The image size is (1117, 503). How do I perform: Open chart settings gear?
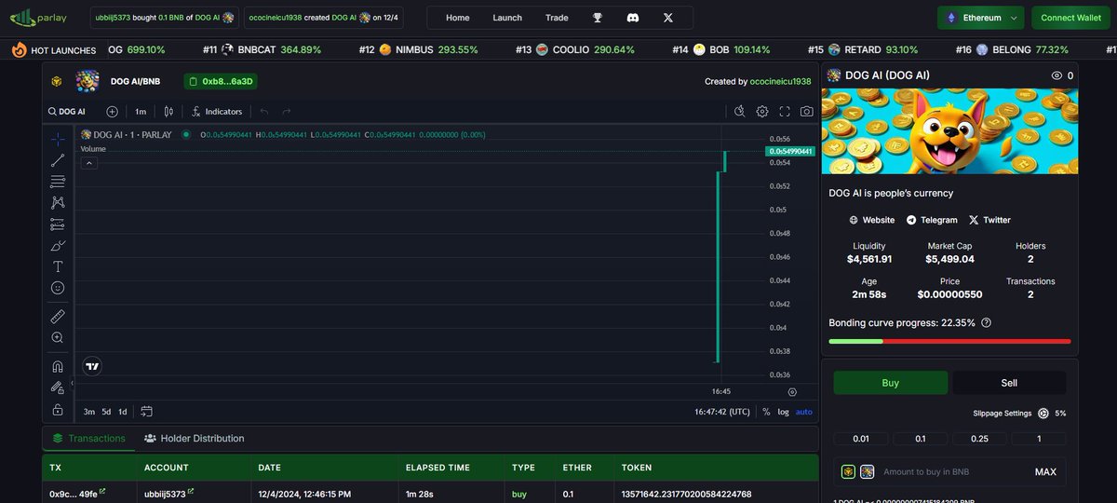coord(762,112)
